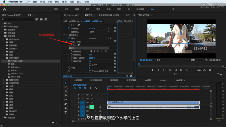The height and width of the screenshot is (127, 226).
Task: Open the timeline wrench display settings
Action: click(96, 88)
